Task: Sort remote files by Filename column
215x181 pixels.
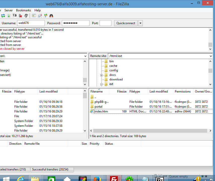Action: (x=99, y=92)
